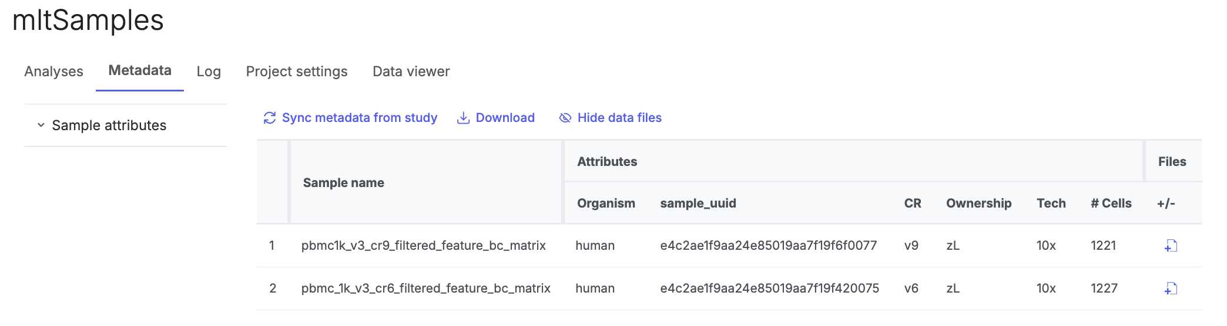Click the Sample attributes label
The height and width of the screenshot is (326, 1227).
coord(109,125)
